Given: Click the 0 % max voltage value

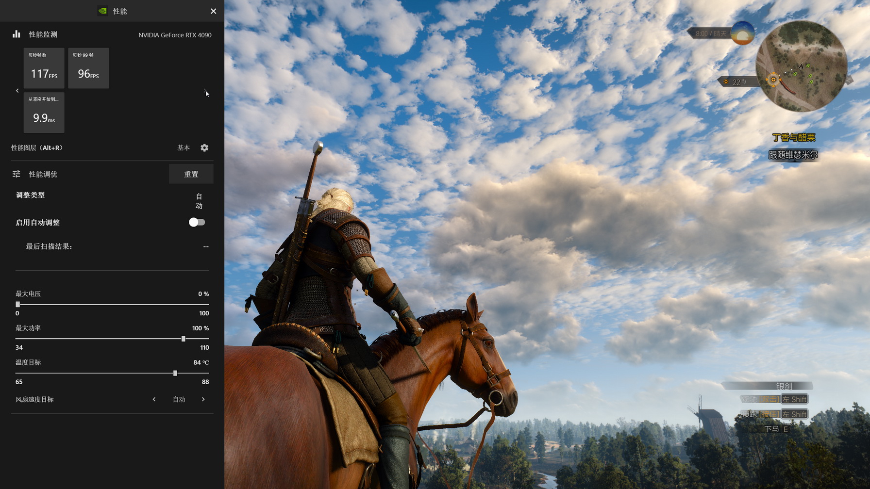Looking at the screenshot, I should pyautogui.click(x=203, y=293).
